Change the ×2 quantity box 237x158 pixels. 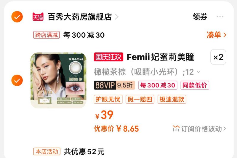point(218,57)
